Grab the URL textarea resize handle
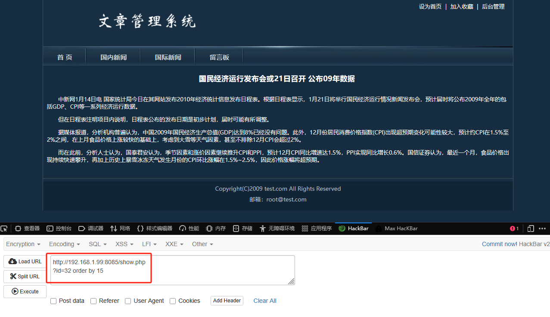 [x=292, y=281]
